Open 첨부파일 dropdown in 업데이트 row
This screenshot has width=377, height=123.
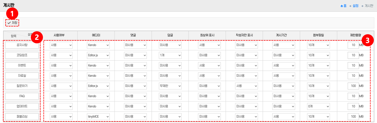pos(318,106)
